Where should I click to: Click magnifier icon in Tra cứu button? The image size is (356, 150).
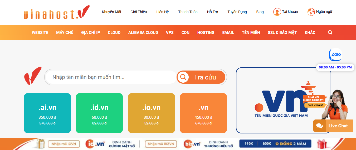pyautogui.click(x=183, y=77)
